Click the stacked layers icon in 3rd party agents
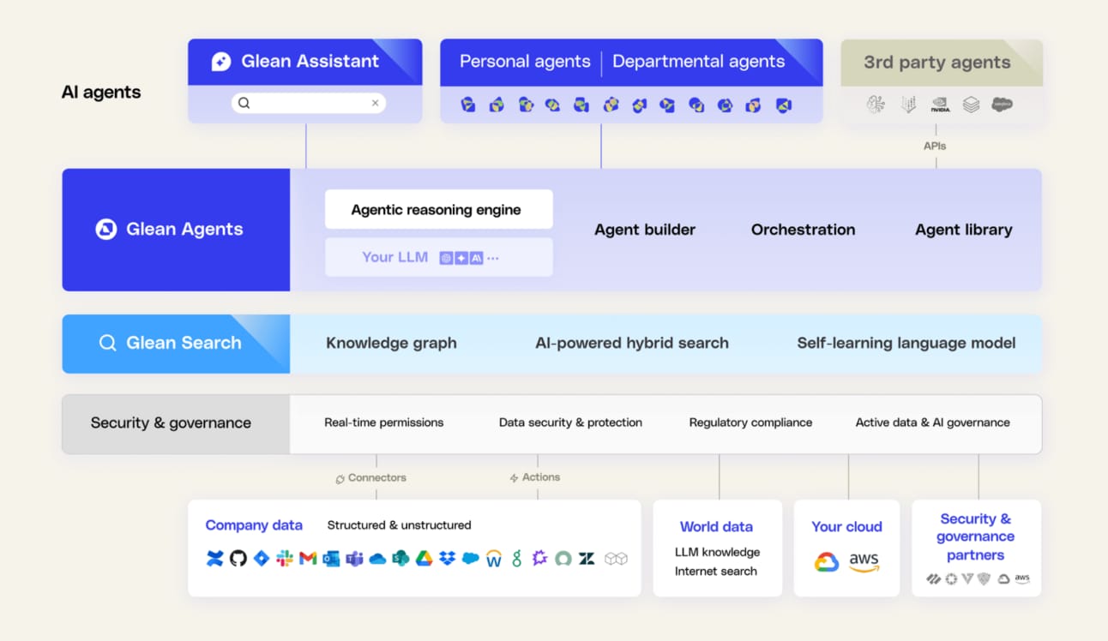 (971, 105)
